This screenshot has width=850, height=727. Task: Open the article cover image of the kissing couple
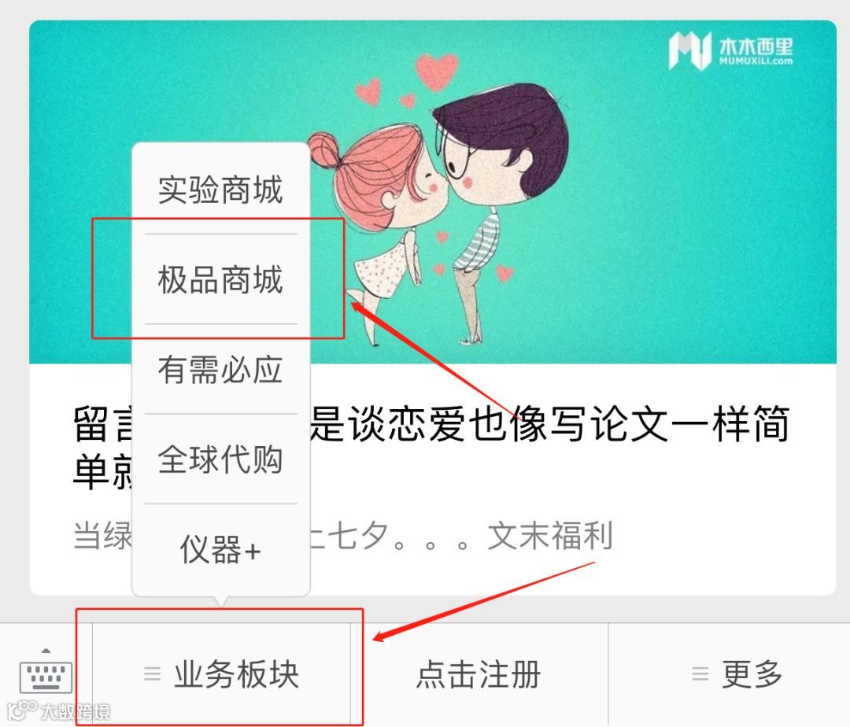(433, 192)
